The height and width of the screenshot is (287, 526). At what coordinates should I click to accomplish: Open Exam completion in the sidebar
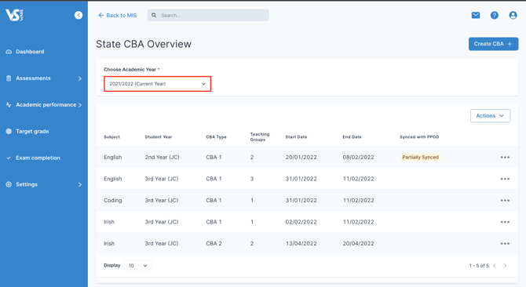[38, 158]
